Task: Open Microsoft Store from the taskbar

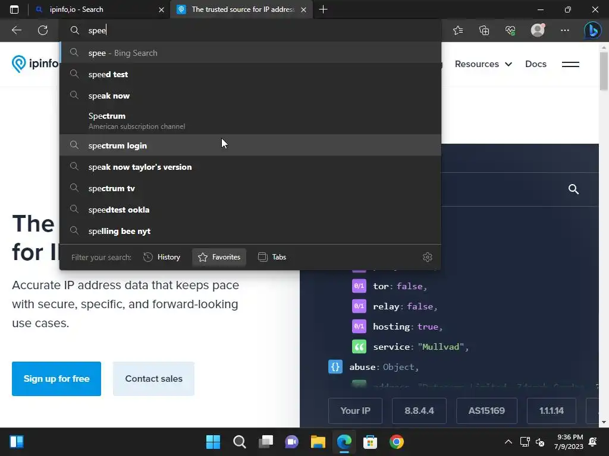Action: click(370, 442)
